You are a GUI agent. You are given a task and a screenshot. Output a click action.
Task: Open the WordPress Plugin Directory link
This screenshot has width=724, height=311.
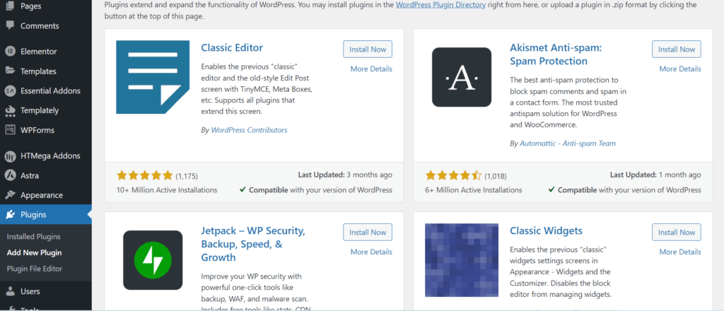tap(440, 6)
